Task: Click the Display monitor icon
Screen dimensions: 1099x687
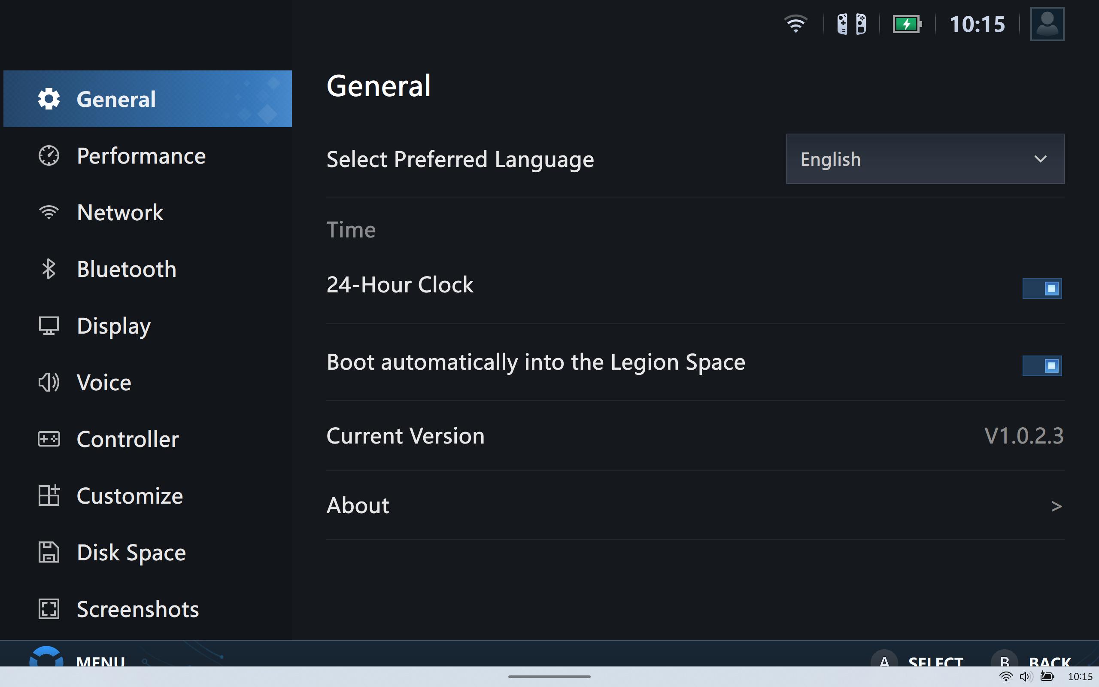Action: (49, 326)
